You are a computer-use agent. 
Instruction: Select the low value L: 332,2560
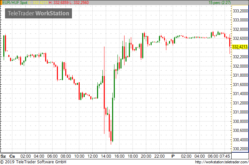(79, 3)
